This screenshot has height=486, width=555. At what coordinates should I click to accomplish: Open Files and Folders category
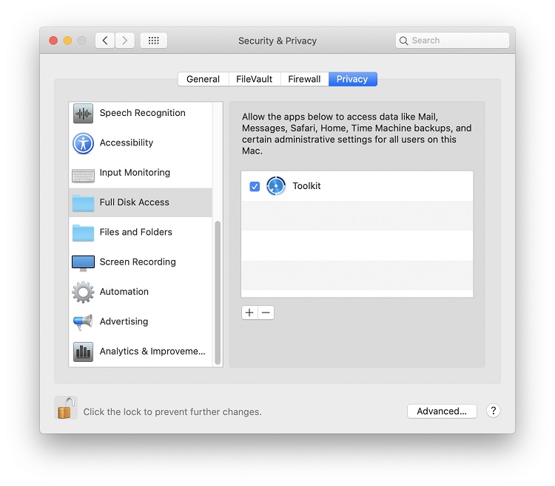click(x=141, y=232)
